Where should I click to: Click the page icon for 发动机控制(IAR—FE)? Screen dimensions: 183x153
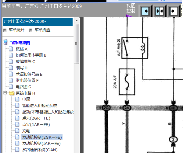17,143
